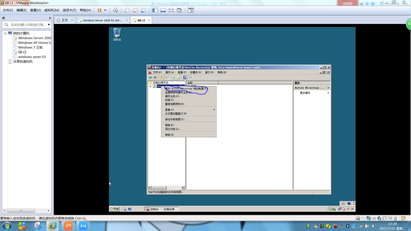Open VMware 文件(F) menu
Image resolution: width=411 pixels, height=231 pixels.
click(x=8, y=10)
